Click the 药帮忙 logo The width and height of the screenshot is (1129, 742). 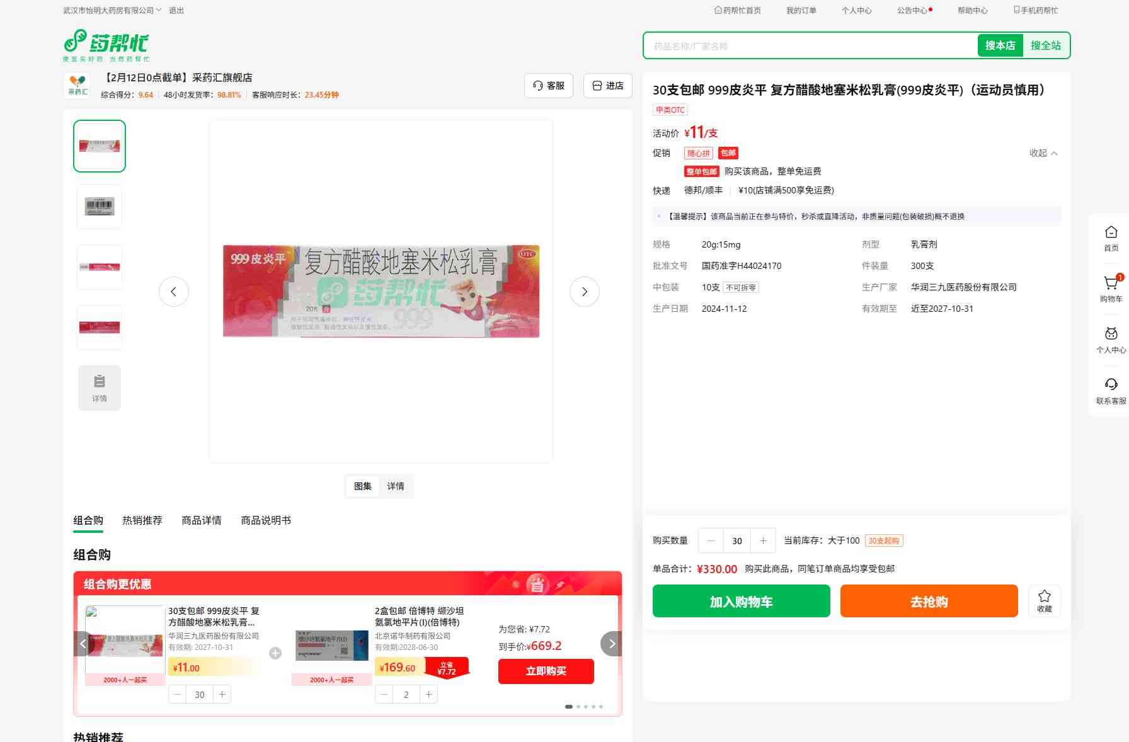click(106, 45)
